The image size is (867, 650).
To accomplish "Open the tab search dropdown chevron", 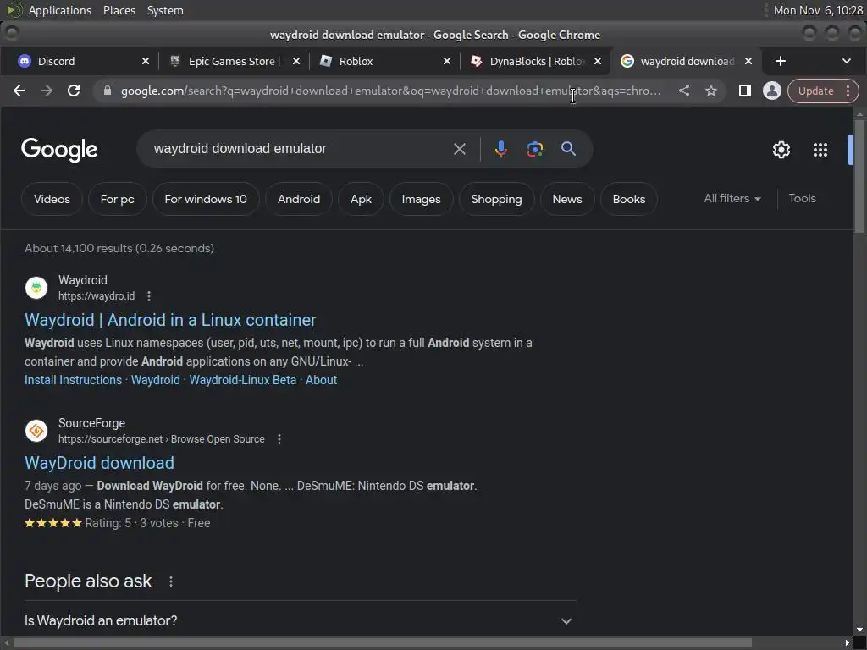I will pos(846,61).
